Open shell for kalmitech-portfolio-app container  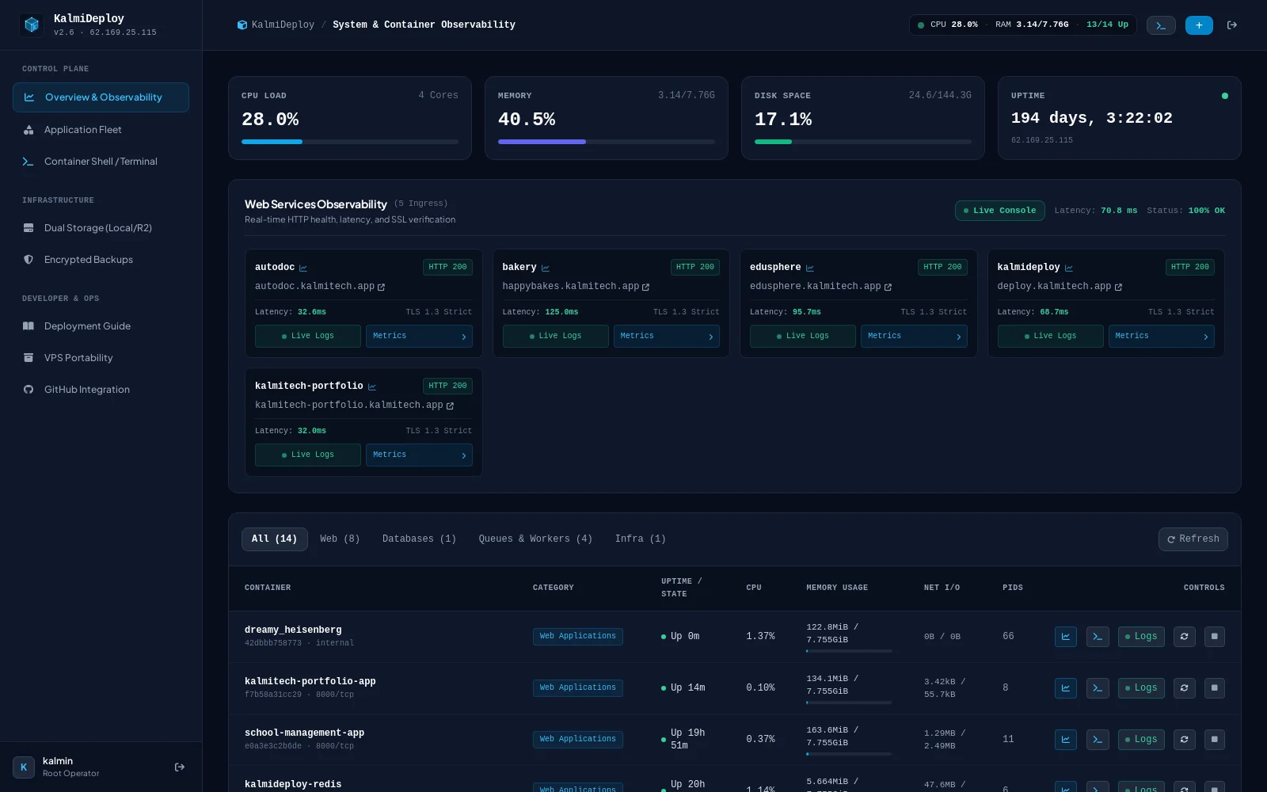1098,688
